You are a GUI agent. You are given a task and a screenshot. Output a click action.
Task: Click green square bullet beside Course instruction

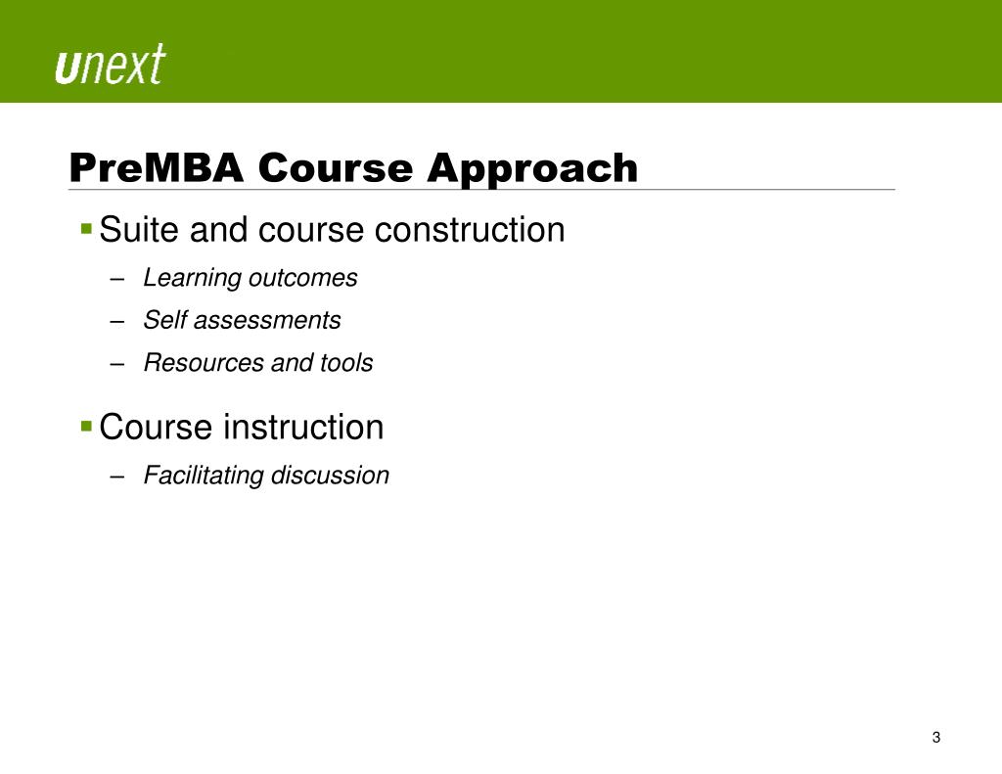click(x=87, y=426)
